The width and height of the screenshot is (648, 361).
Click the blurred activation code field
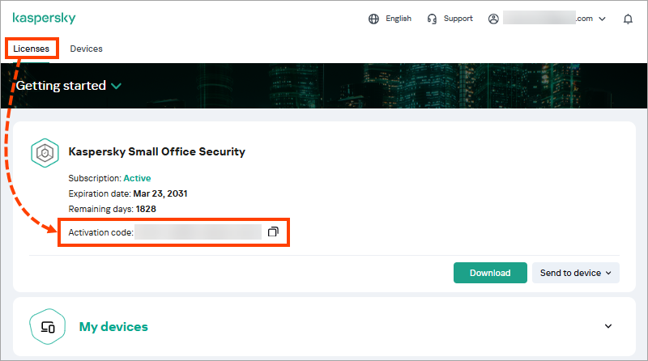(198, 232)
